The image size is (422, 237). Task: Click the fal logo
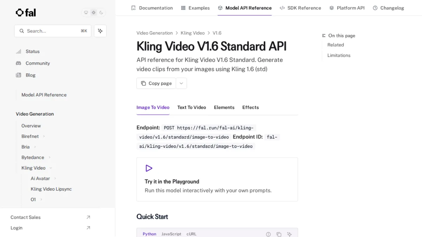26,13
